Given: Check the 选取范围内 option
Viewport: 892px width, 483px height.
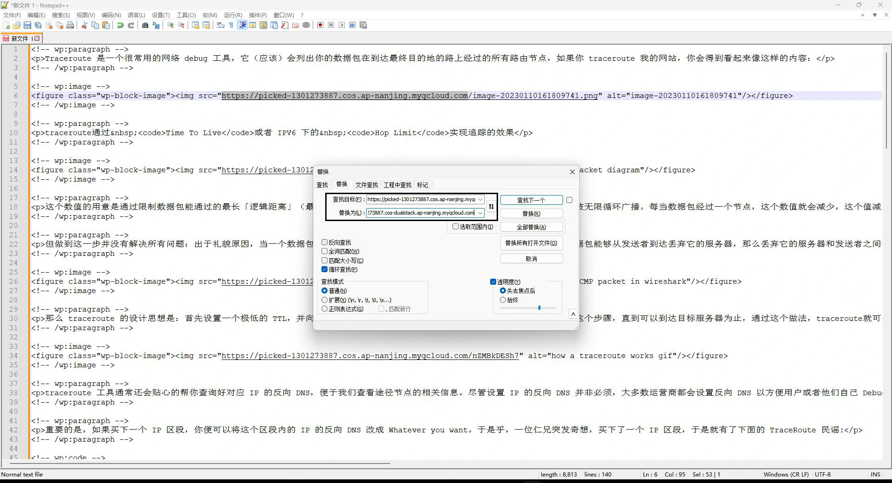Looking at the screenshot, I should 456,227.
